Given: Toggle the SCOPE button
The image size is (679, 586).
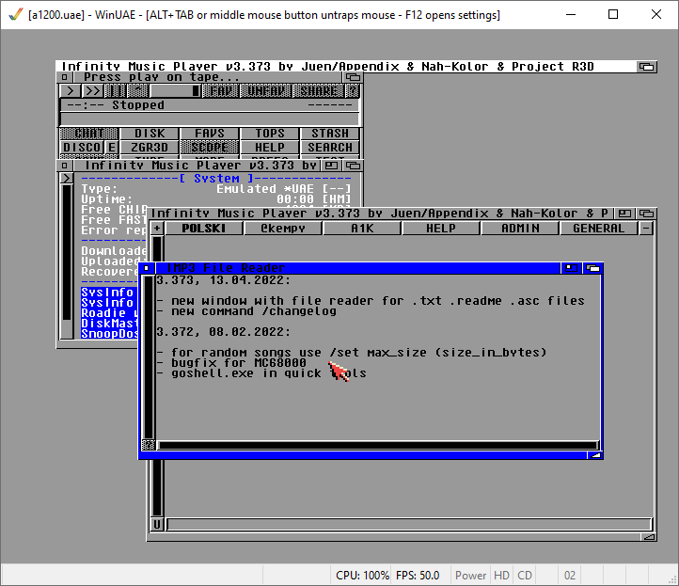Looking at the screenshot, I should click(x=210, y=148).
